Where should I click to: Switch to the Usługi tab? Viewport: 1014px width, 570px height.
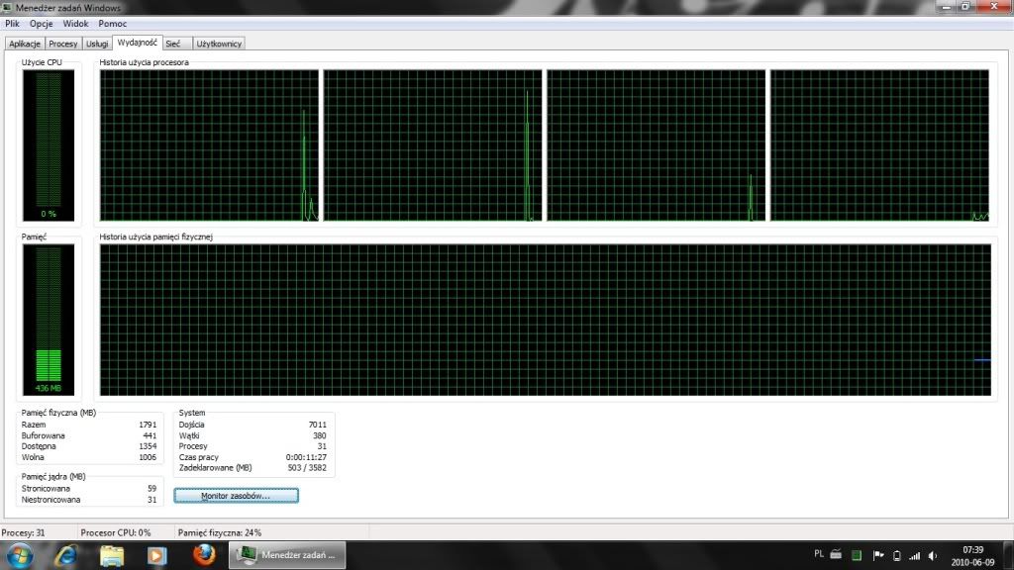click(97, 44)
